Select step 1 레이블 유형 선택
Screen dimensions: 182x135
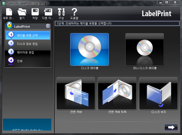[28, 35]
